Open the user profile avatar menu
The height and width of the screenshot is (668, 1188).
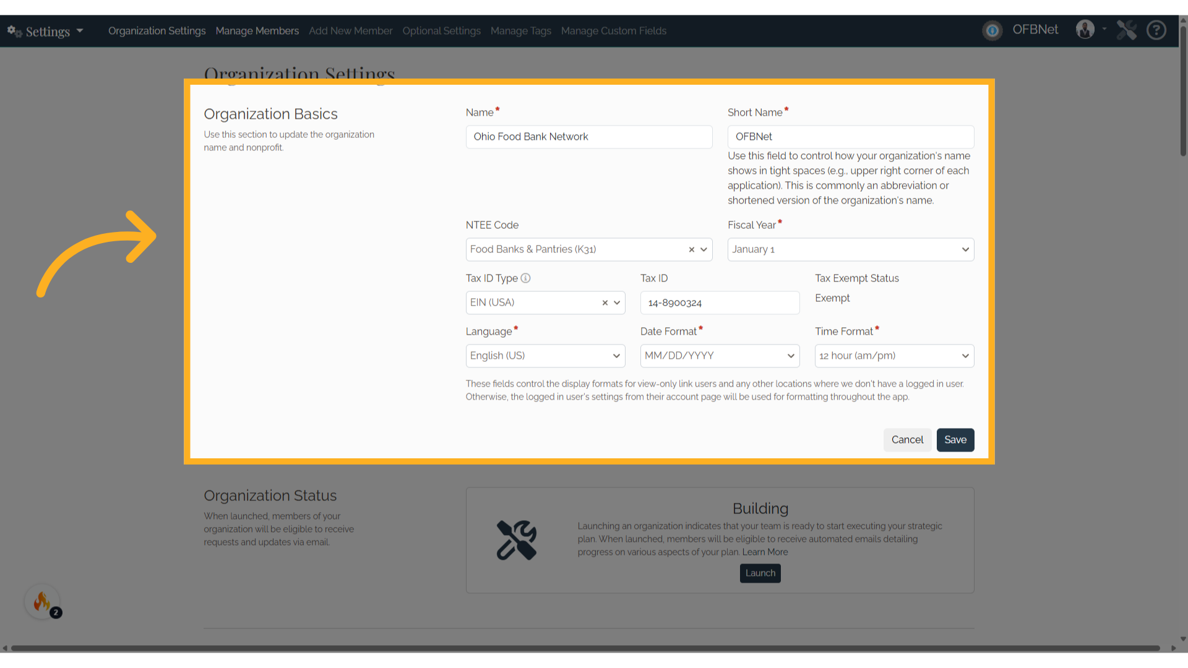pyautogui.click(x=1085, y=30)
